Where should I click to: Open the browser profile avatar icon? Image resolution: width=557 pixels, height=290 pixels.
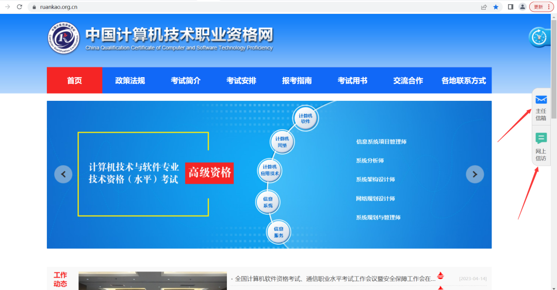[x=522, y=7]
